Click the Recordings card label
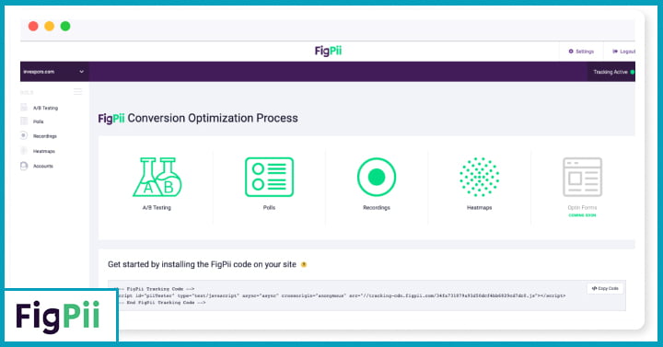The height and width of the screenshot is (347, 663). [x=377, y=207]
